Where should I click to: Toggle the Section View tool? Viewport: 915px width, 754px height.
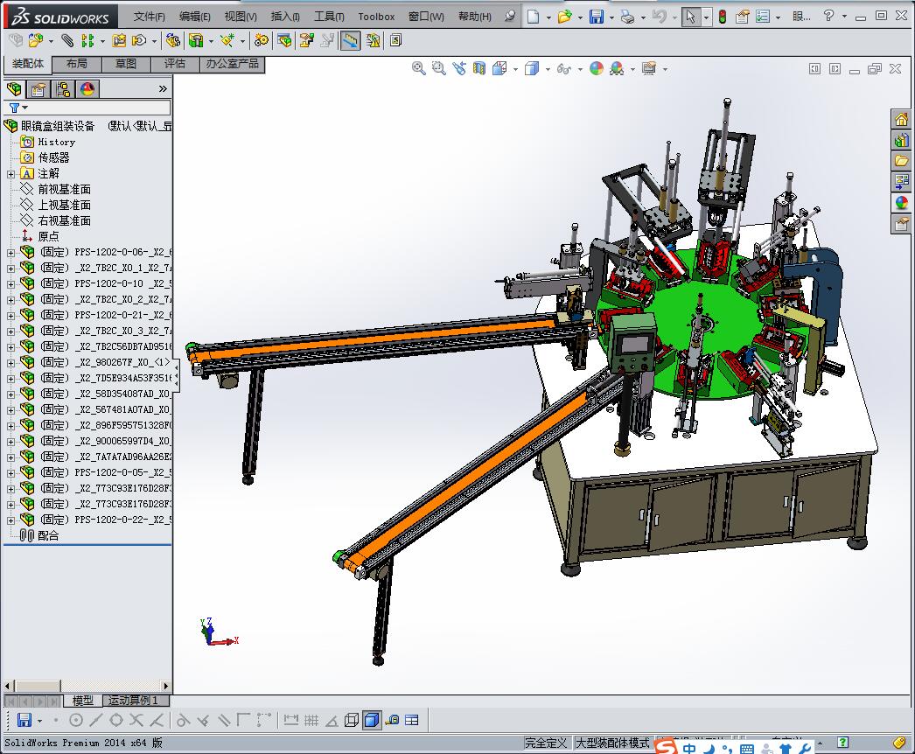point(479,68)
